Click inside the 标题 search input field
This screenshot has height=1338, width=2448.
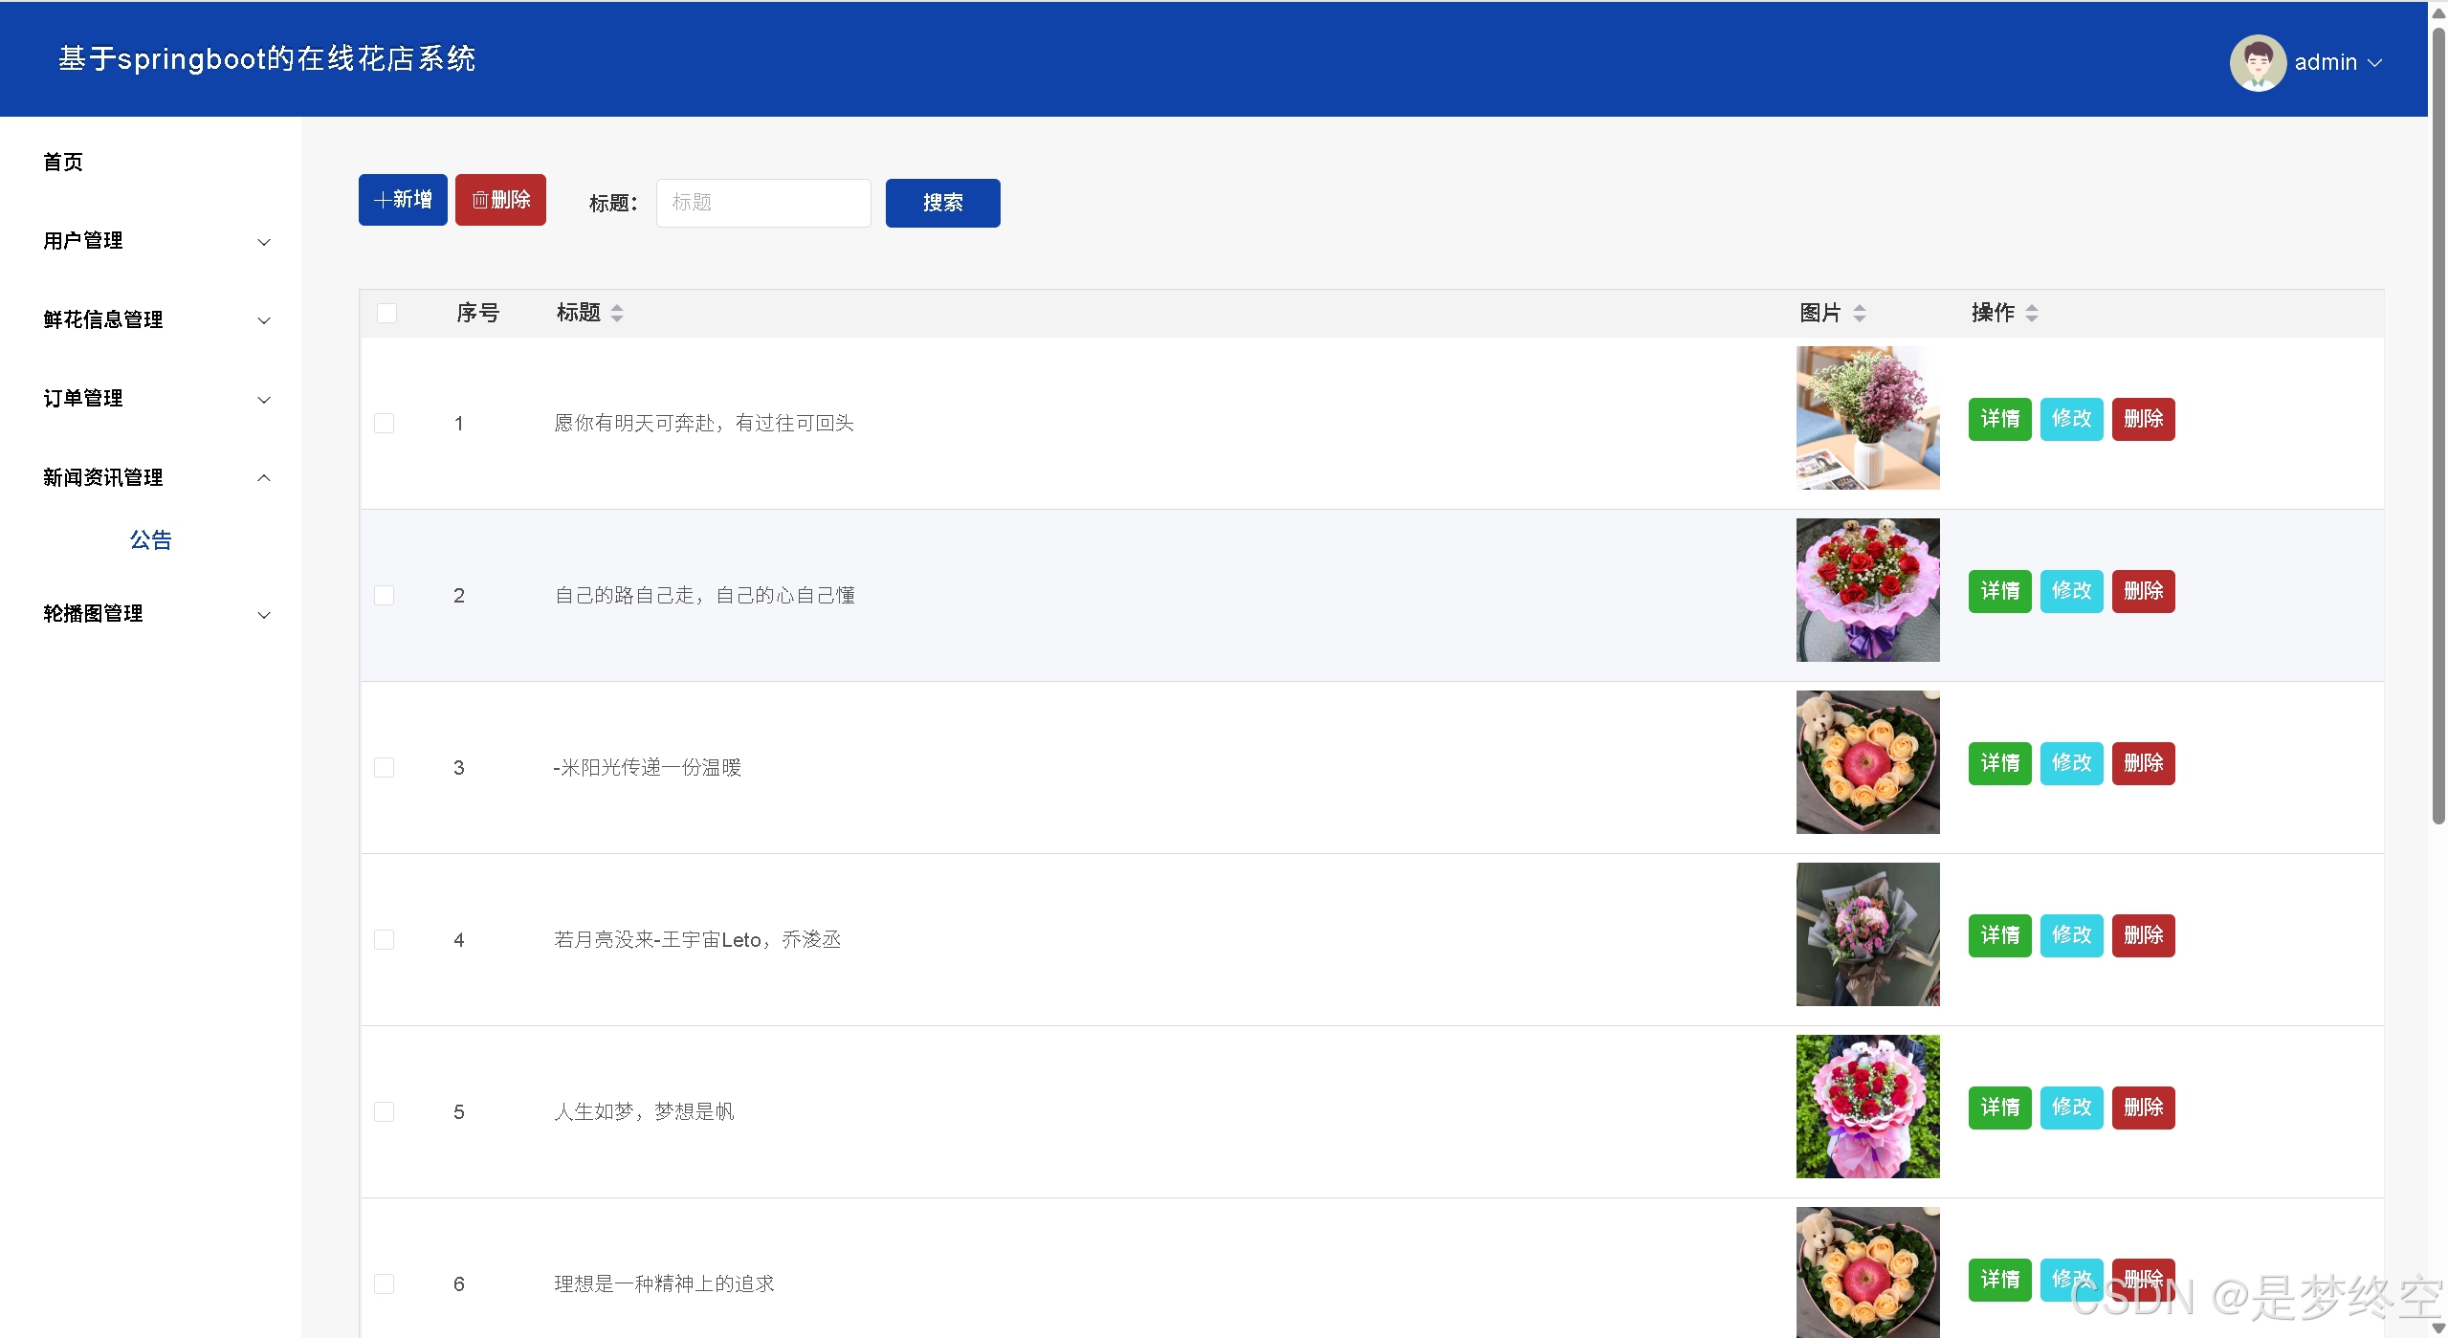[762, 203]
